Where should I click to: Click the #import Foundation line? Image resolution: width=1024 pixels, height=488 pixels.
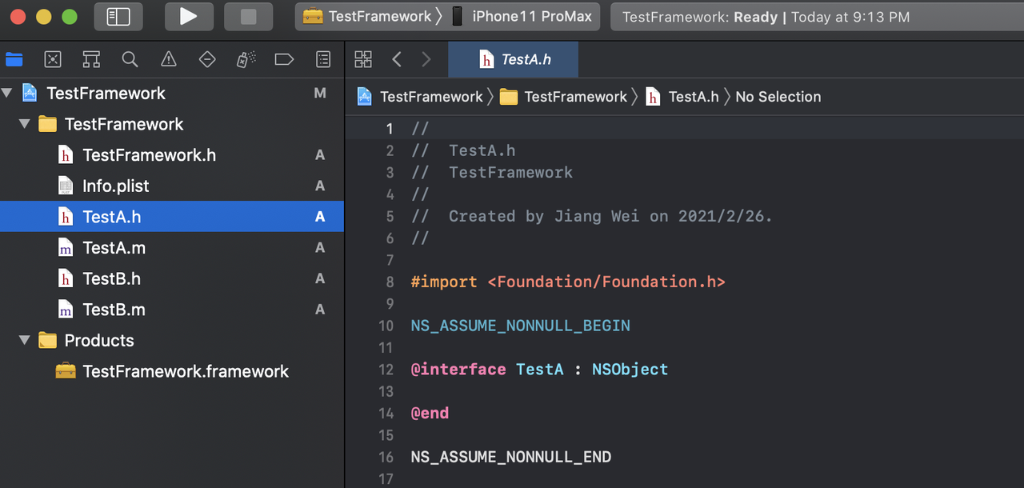click(x=568, y=282)
